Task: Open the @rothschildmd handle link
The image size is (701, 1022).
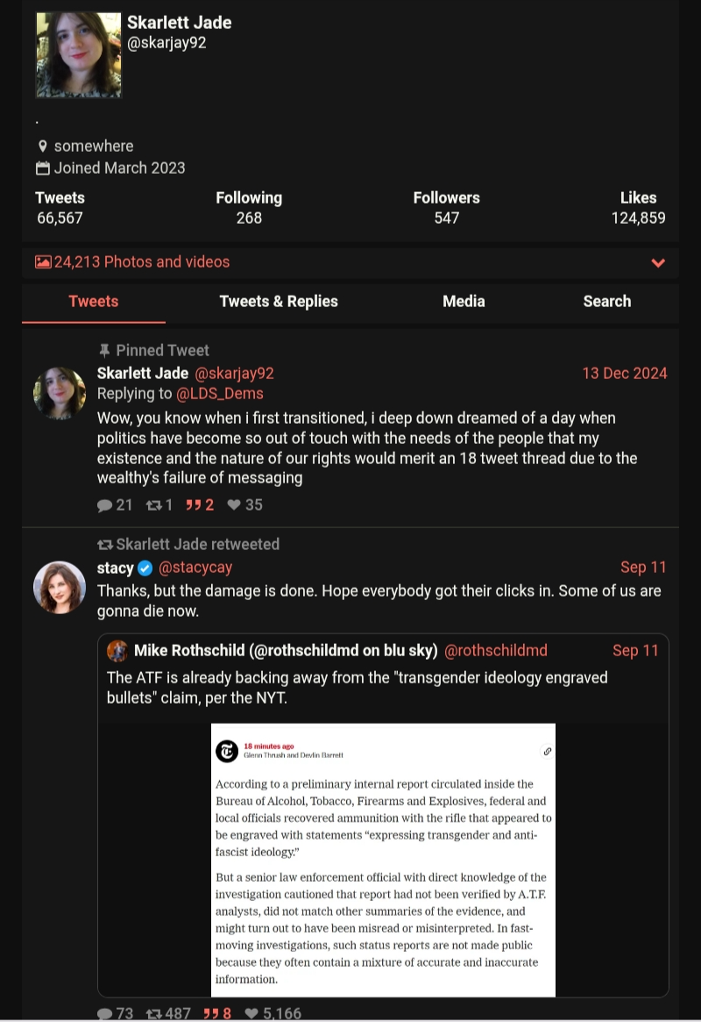Action: pos(496,650)
